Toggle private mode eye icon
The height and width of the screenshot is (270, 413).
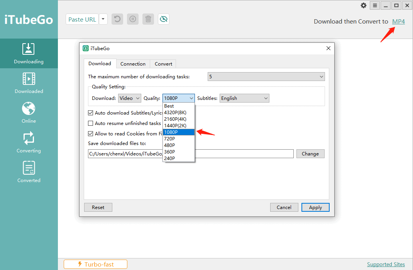click(x=164, y=19)
